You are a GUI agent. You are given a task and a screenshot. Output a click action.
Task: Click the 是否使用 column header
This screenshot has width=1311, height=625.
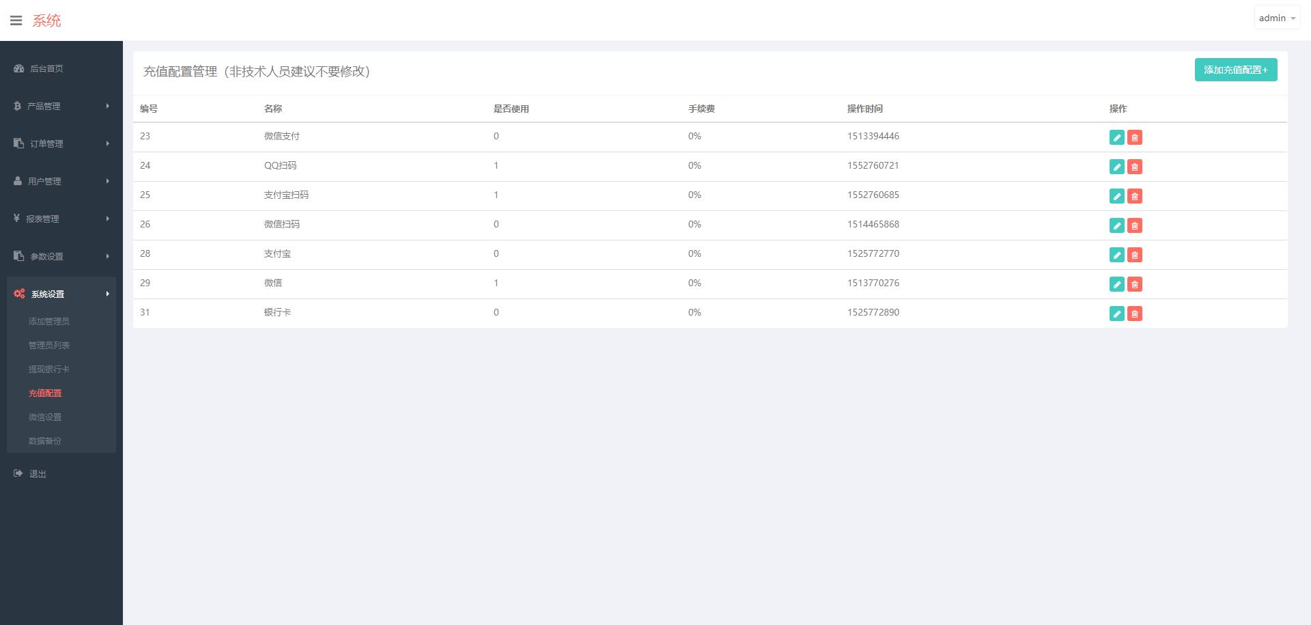511,109
